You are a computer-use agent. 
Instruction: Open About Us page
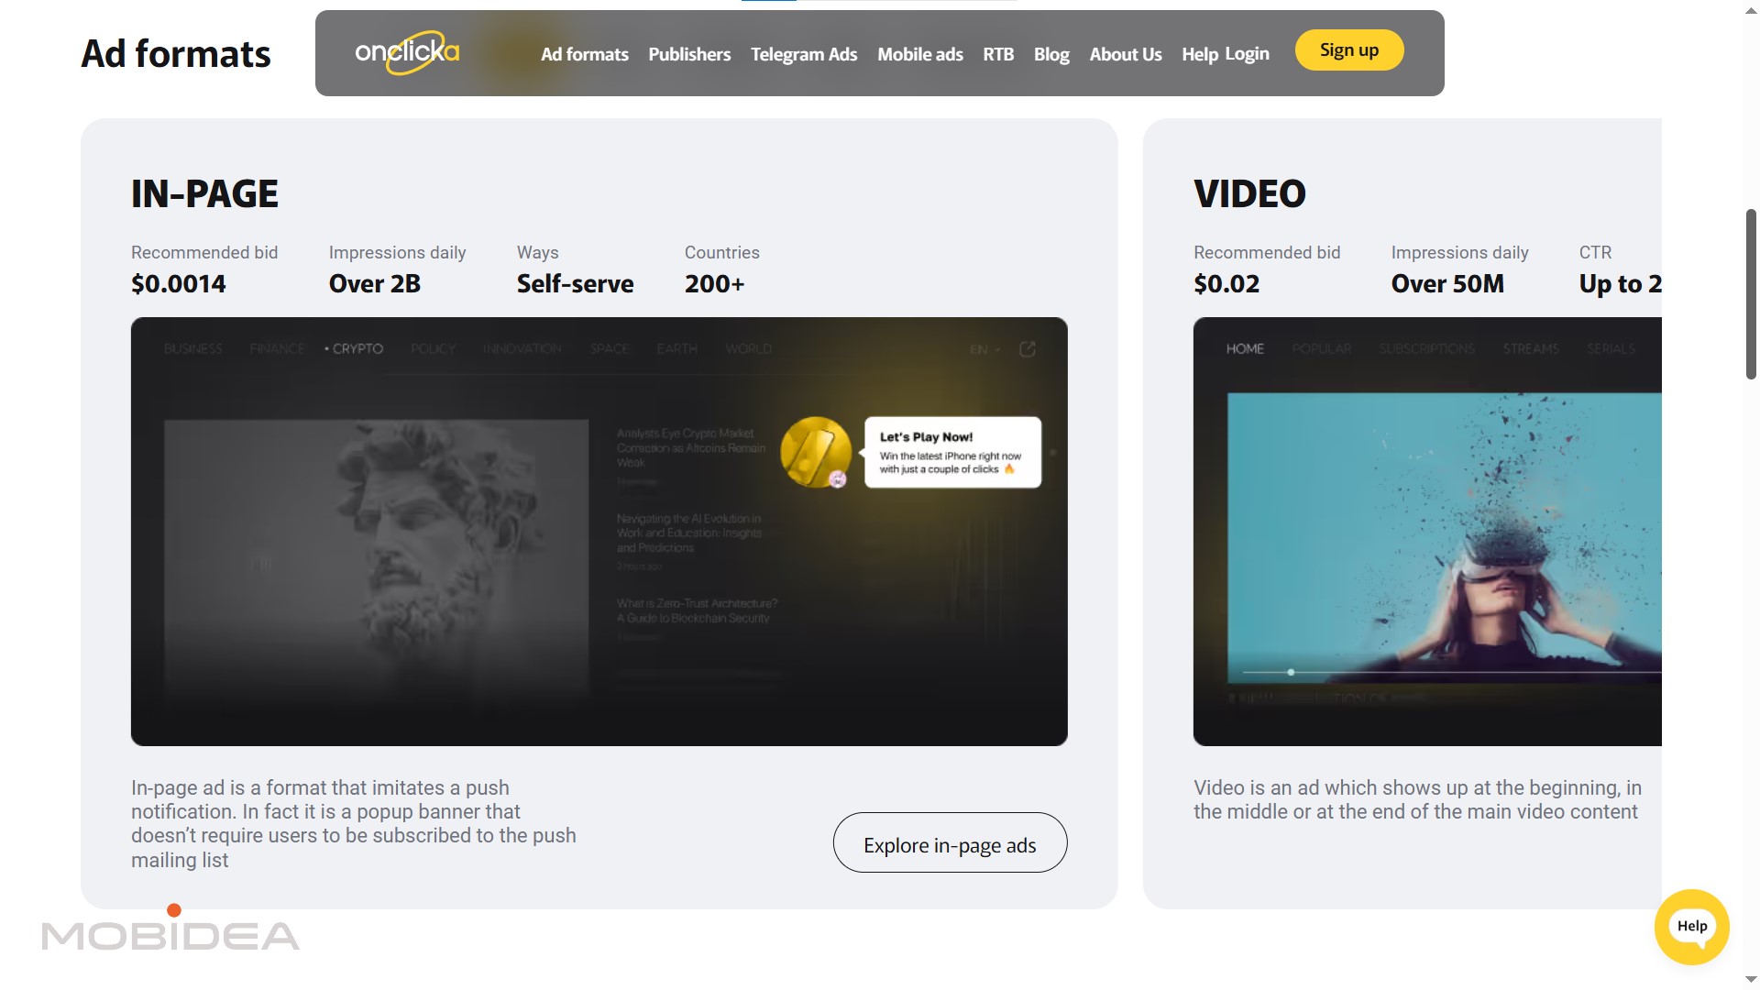coord(1125,54)
